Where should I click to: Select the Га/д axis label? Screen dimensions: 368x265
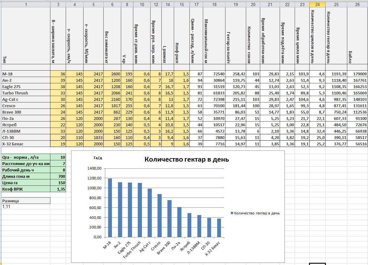(98, 158)
